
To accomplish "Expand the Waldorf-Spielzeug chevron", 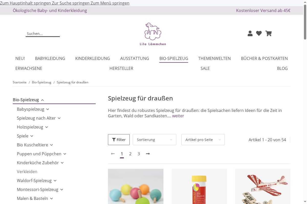I will point(55,181).
